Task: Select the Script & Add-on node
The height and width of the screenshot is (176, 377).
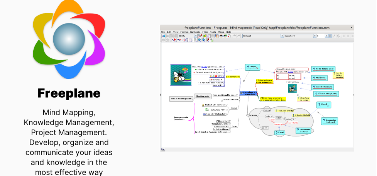Action: click(x=221, y=129)
